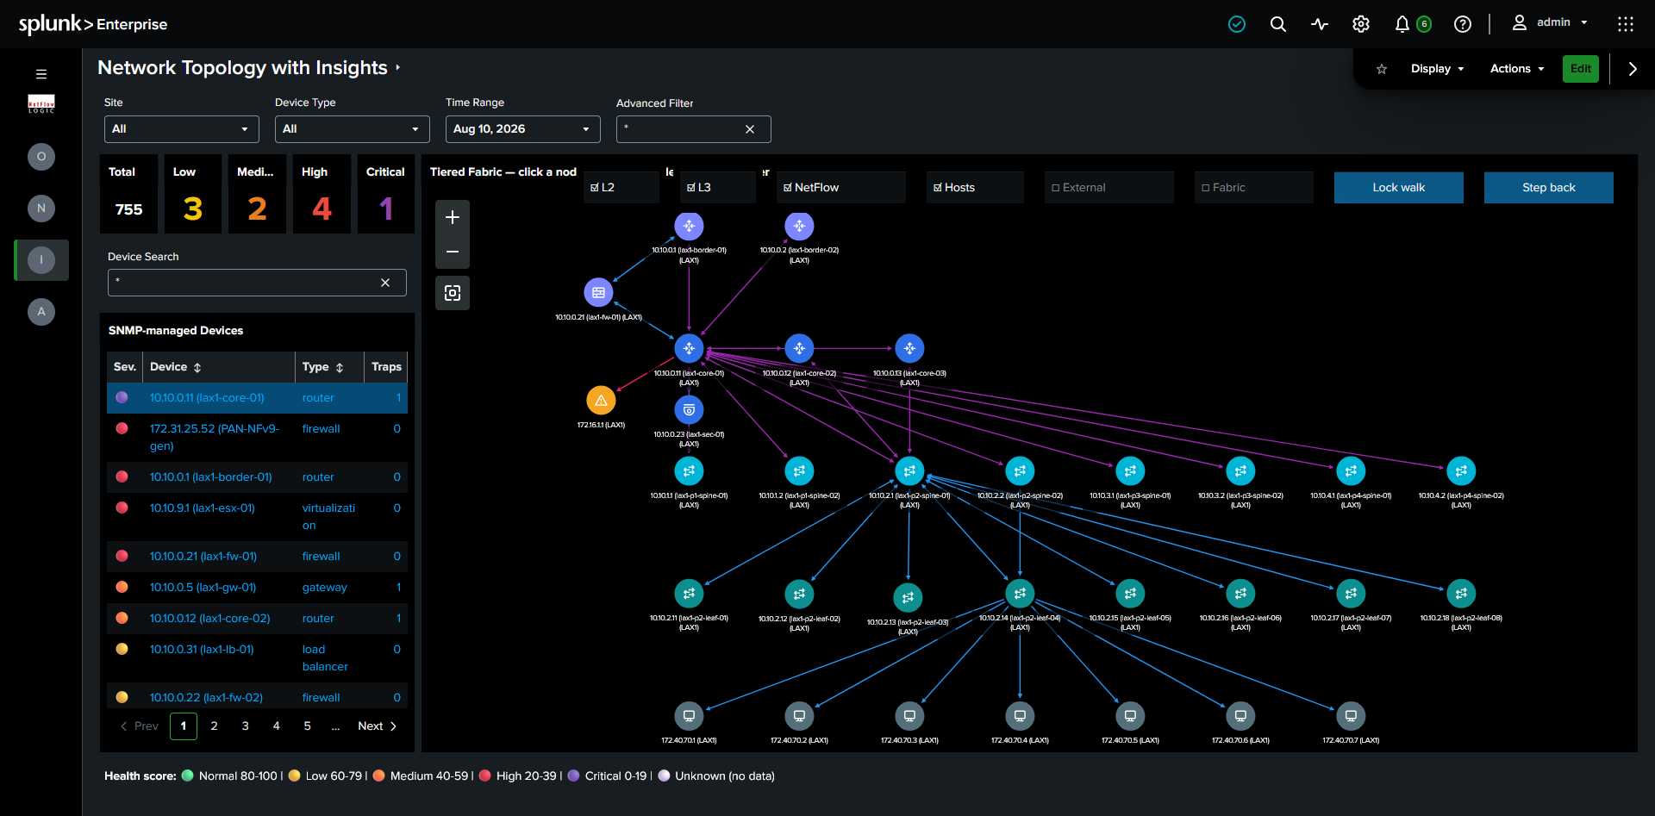This screenshot has width=1655, height=816.
Task: Select the lax1-fw-01 firewall node
Action: click(x=598, y=293)
